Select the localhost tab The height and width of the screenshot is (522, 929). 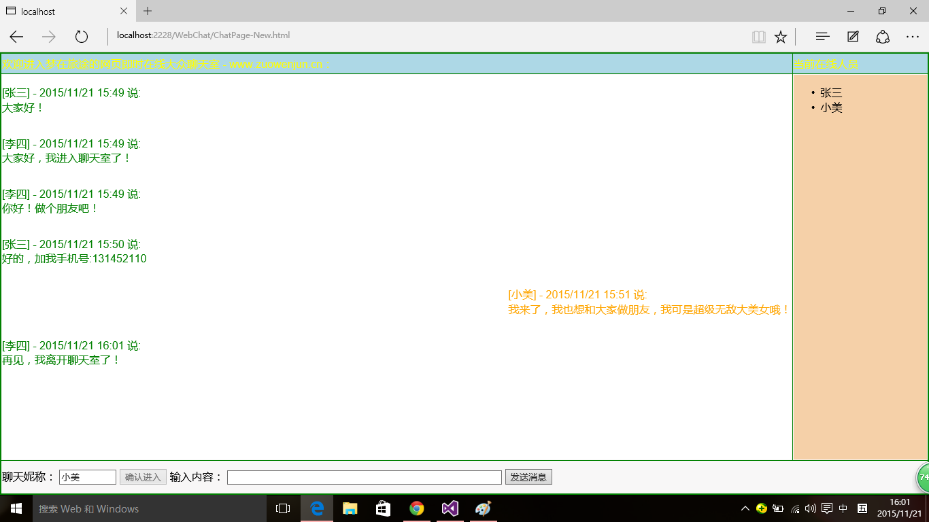tap(68, 11)
